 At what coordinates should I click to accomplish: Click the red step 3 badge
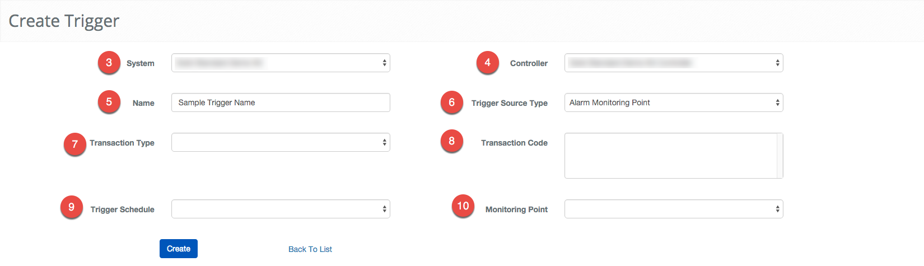[x=109, y=63]
